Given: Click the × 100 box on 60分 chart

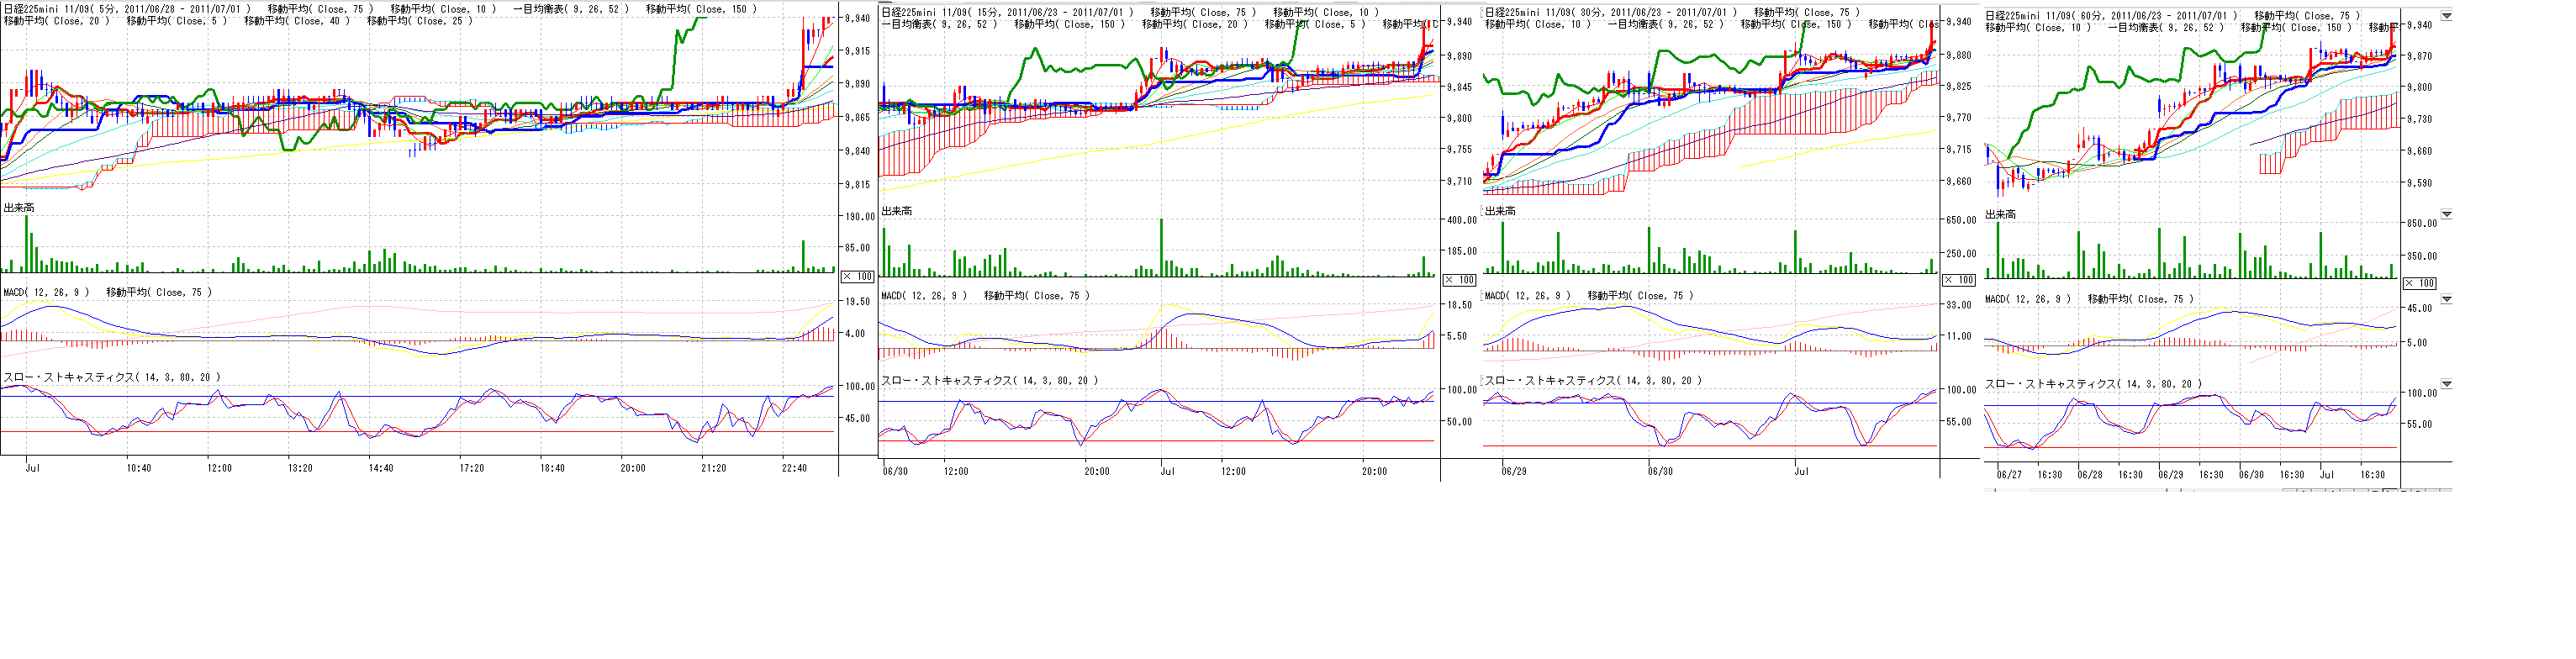Looking at the screenshot, I should pyautogui.click(x=2420, y=283).
